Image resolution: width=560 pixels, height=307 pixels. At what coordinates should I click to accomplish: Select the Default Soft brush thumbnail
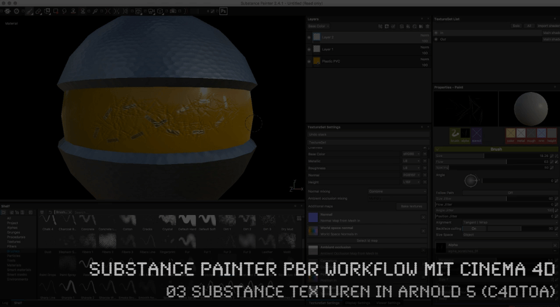click(x=207, y=221)
